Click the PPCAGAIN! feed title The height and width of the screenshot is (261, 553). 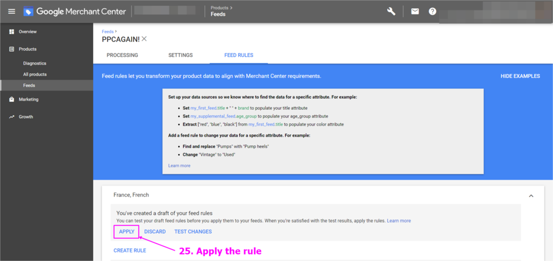pos(120,40)
